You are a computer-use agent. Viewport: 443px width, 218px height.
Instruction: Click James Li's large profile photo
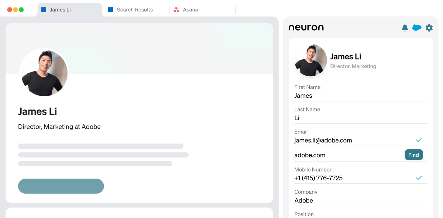(44, 73)
